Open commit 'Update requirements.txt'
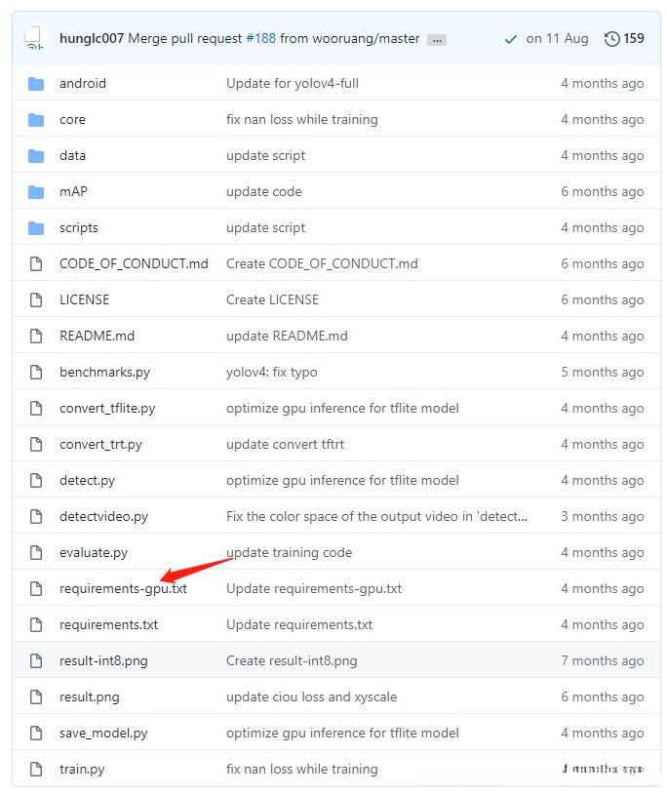667x795 pixels. coord(299,624)
